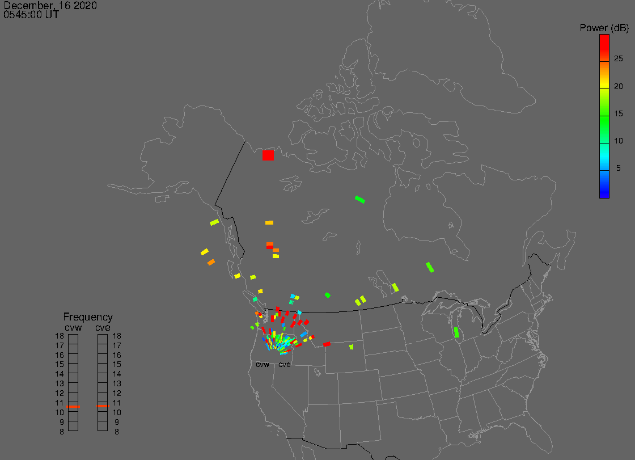
Task: Click the cve frequency red indicator line
Action: [x=103, y=406]
